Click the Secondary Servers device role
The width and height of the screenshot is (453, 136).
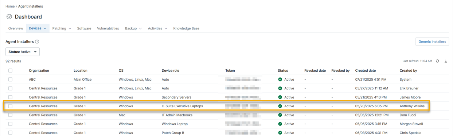176,97
